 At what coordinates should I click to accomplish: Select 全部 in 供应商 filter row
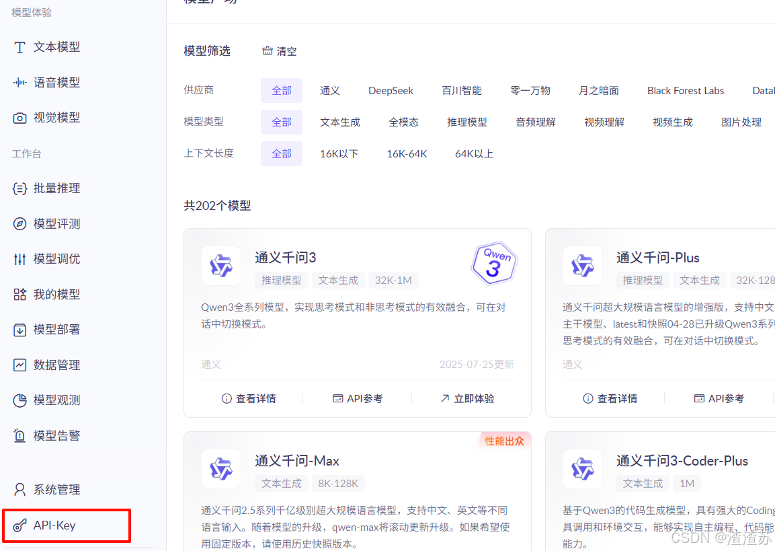click(x=282, y=91)
